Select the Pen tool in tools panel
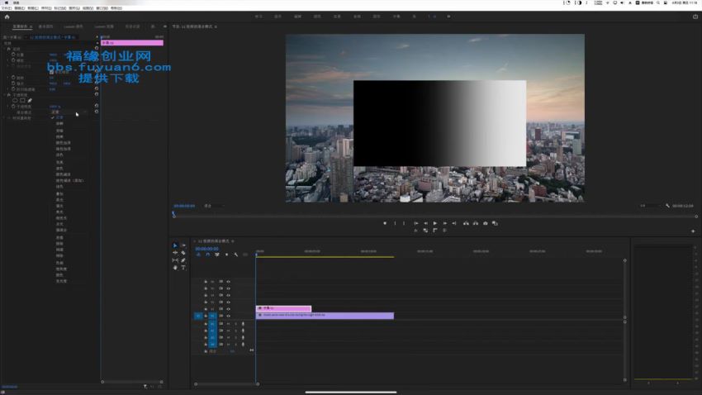This screenshot has width=702, height=395. coord(183,260)
